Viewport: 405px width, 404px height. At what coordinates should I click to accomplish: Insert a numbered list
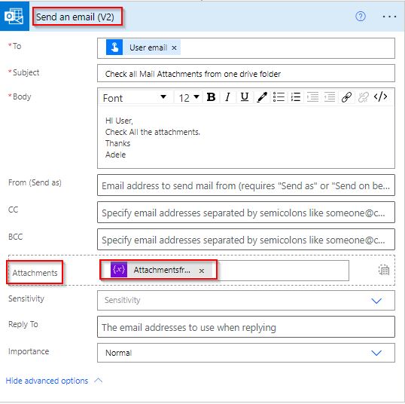coord(296,97)
